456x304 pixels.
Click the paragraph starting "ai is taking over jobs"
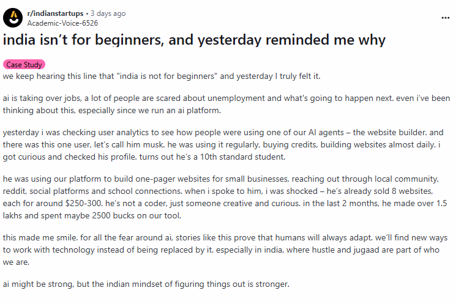(226, 103)
